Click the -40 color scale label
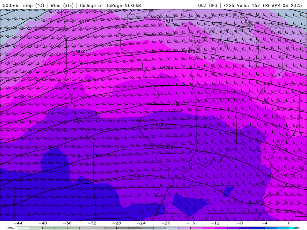The image size is (307, 230). (43, 223)
